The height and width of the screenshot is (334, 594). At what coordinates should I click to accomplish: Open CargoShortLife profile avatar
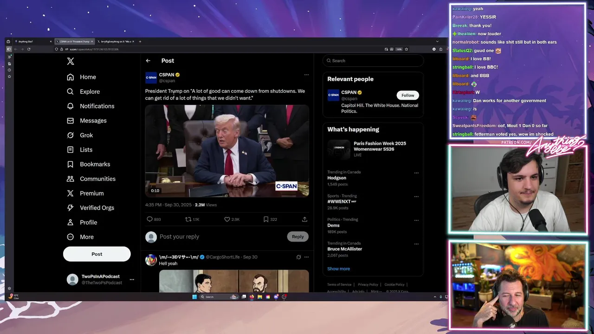click(151, 260)
